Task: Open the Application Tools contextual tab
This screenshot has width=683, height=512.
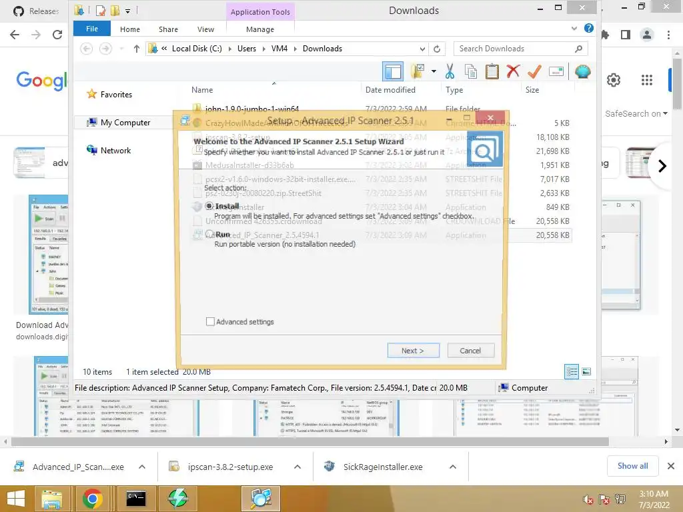Action: click(x=260, y=12)
